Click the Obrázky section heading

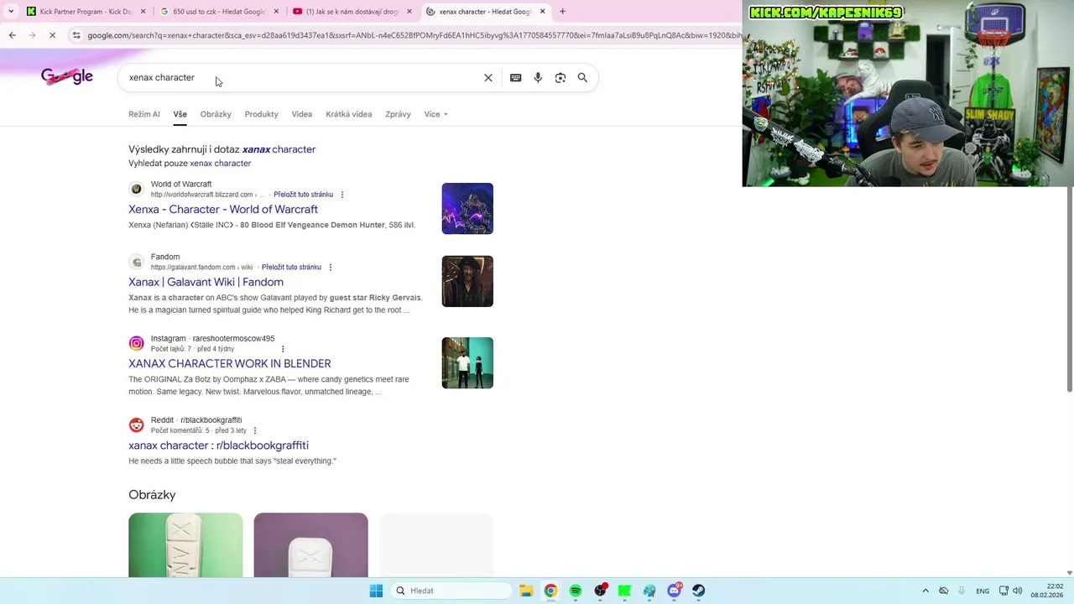(152, 495)
